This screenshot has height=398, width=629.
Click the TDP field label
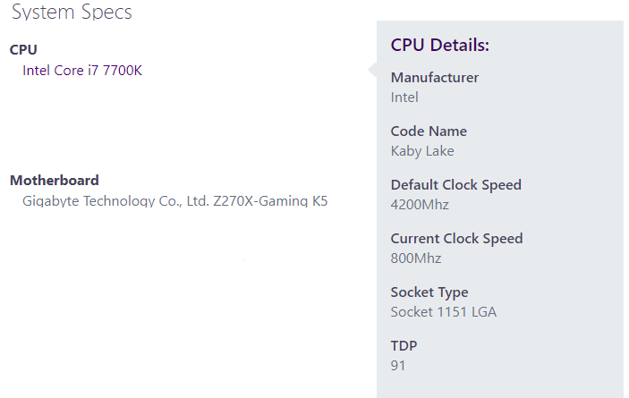pyautogui.click(x=404, y=346)
